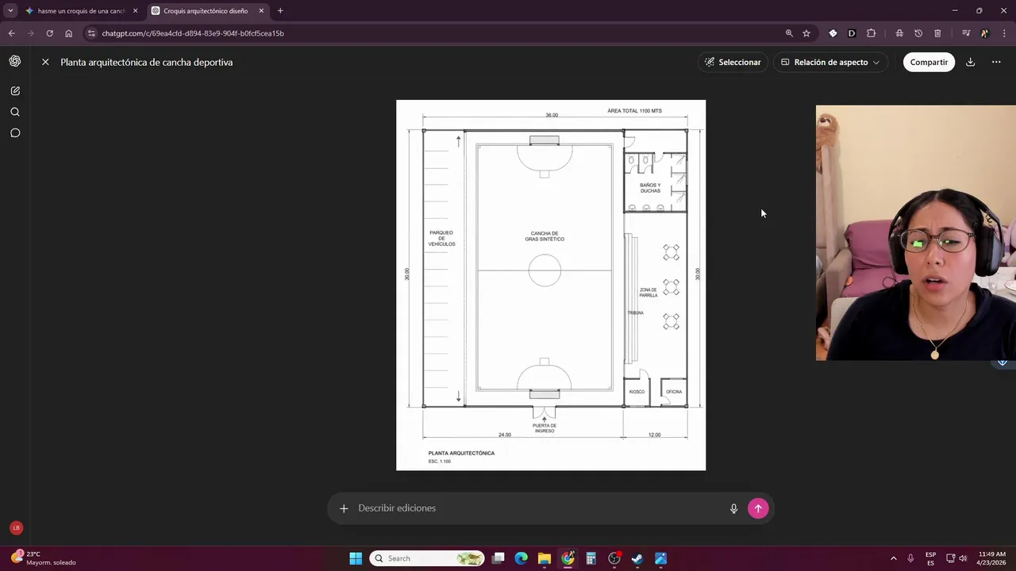Open OBS Studio from taskbar
This screenshot has width=1016, height=571.
click(x=614, y=558)
